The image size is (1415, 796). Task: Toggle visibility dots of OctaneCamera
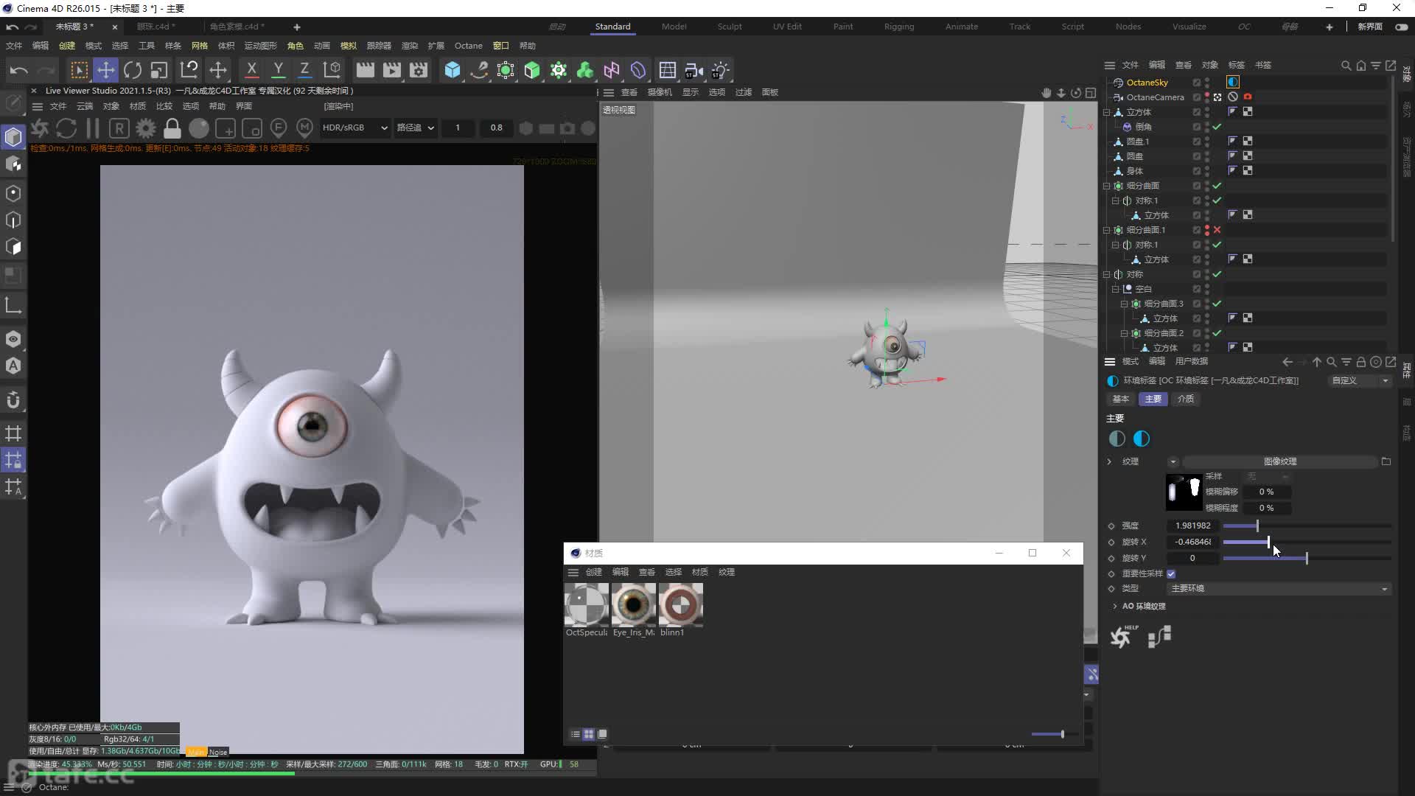point(1206,97)
